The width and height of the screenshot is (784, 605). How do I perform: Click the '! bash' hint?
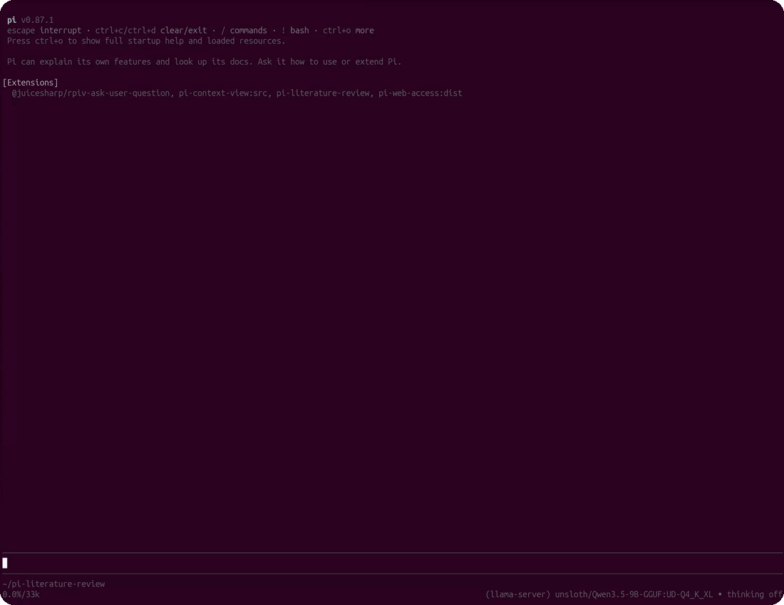[x=295, y=31]
